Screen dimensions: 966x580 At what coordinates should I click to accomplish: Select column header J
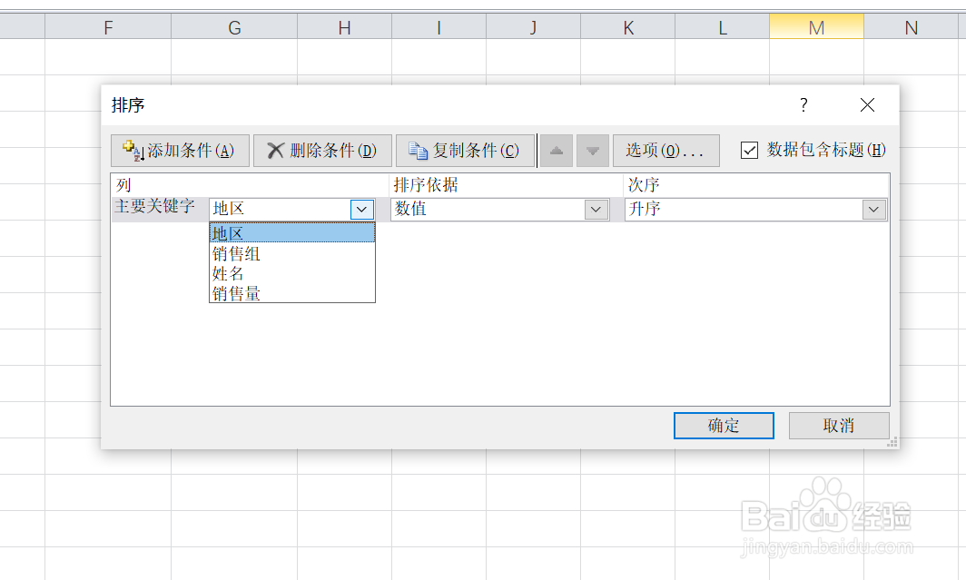(534, 27)
